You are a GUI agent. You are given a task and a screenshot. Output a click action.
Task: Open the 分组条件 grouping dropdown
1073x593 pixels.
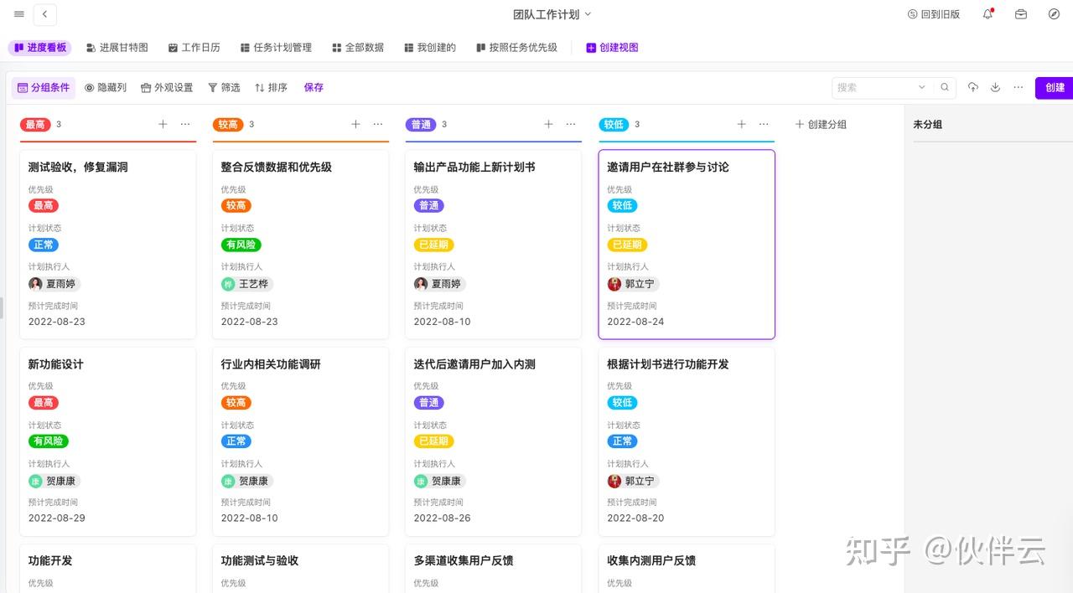pyautogui.click(x=44, y=87)
